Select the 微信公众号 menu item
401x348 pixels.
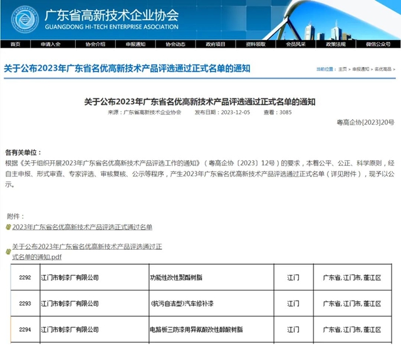[x=378, y=44]
